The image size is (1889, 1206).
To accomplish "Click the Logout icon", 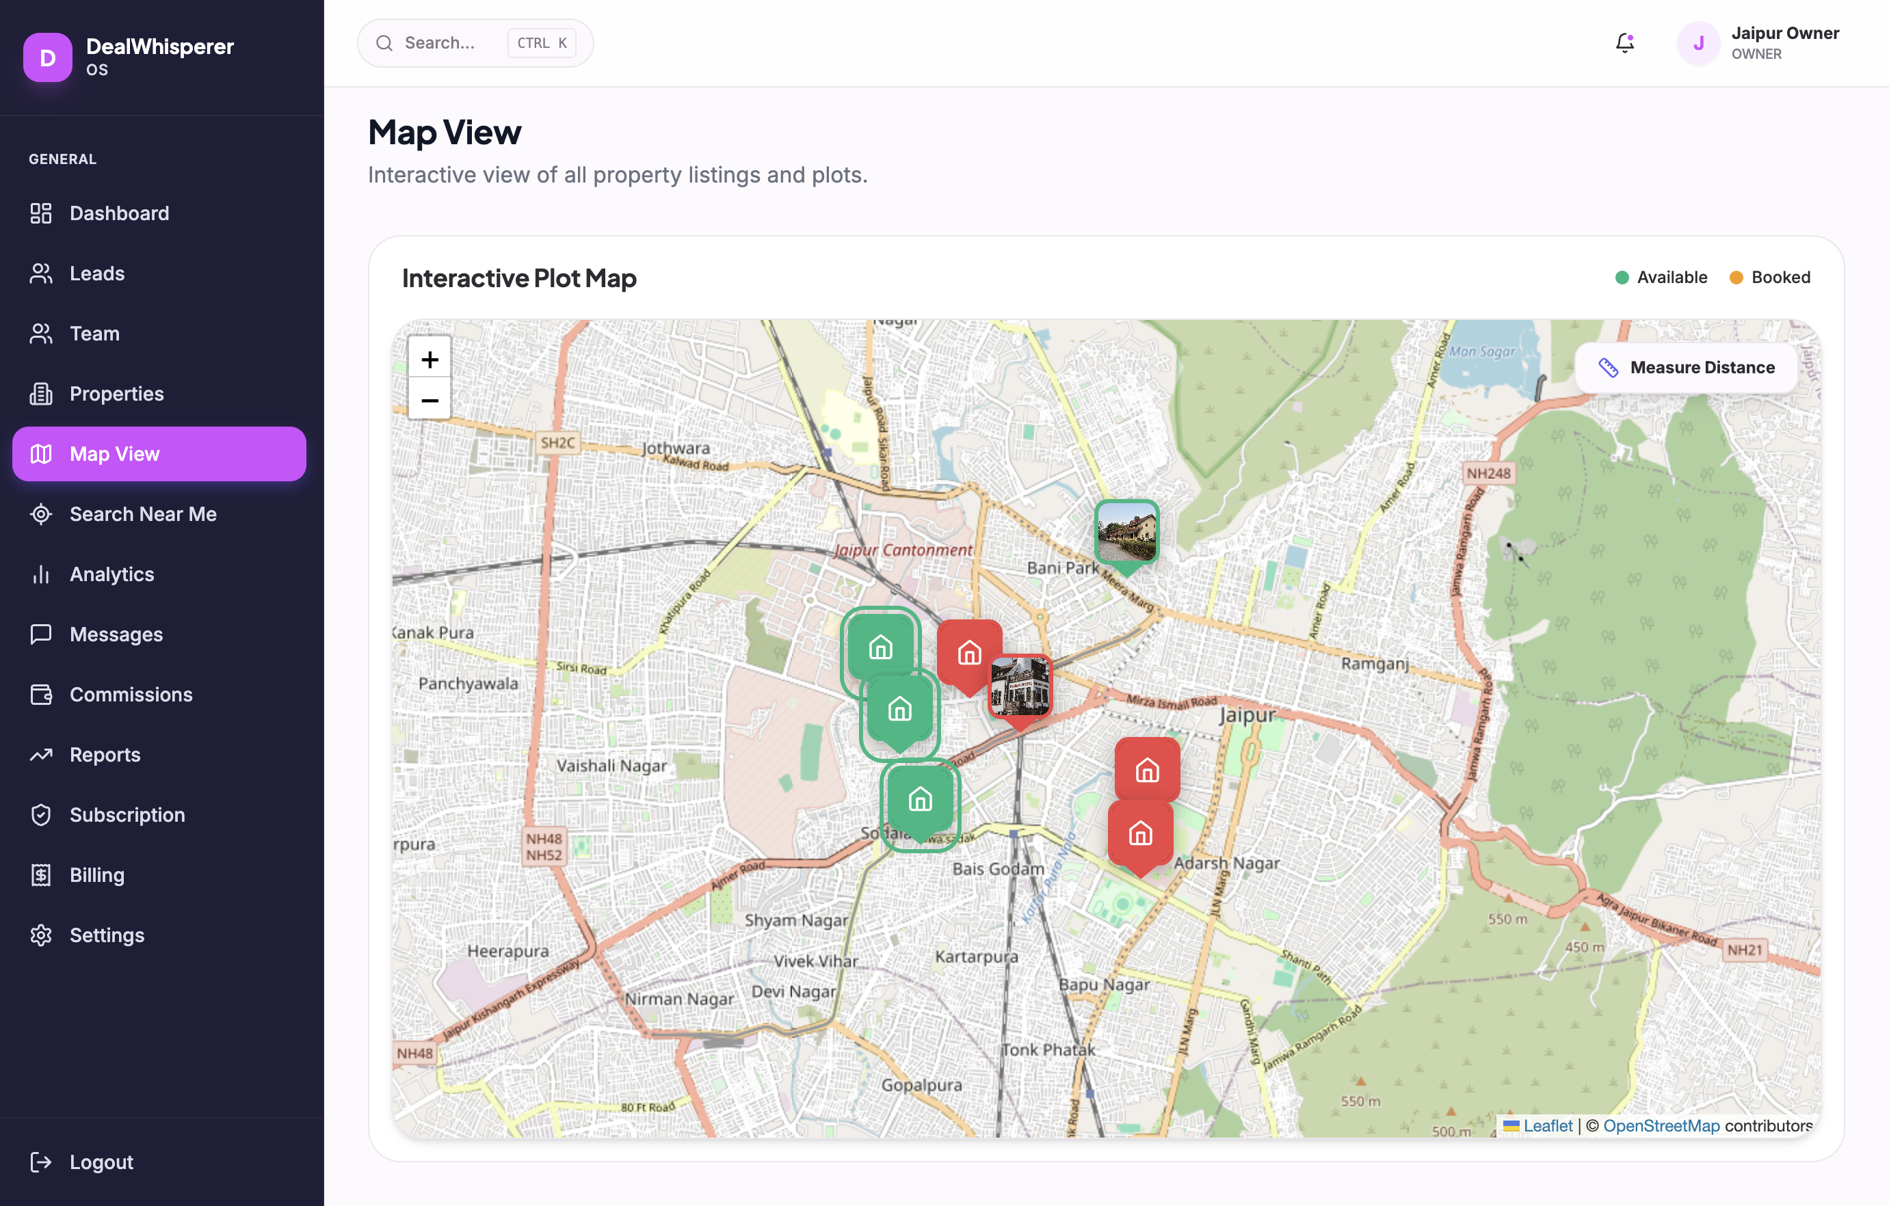I will (41, 1162).
